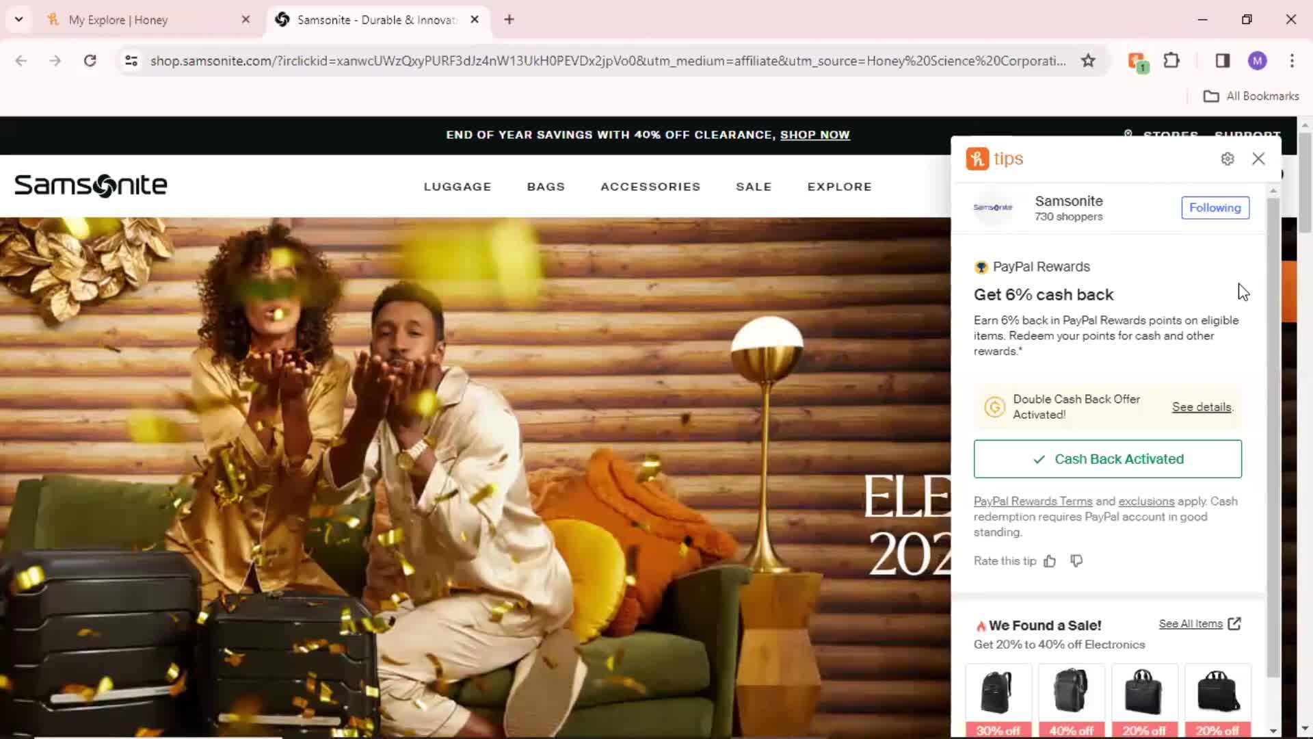Toggle visibility of the tips panel
Screen dimensions: 1313x739
1259,159
